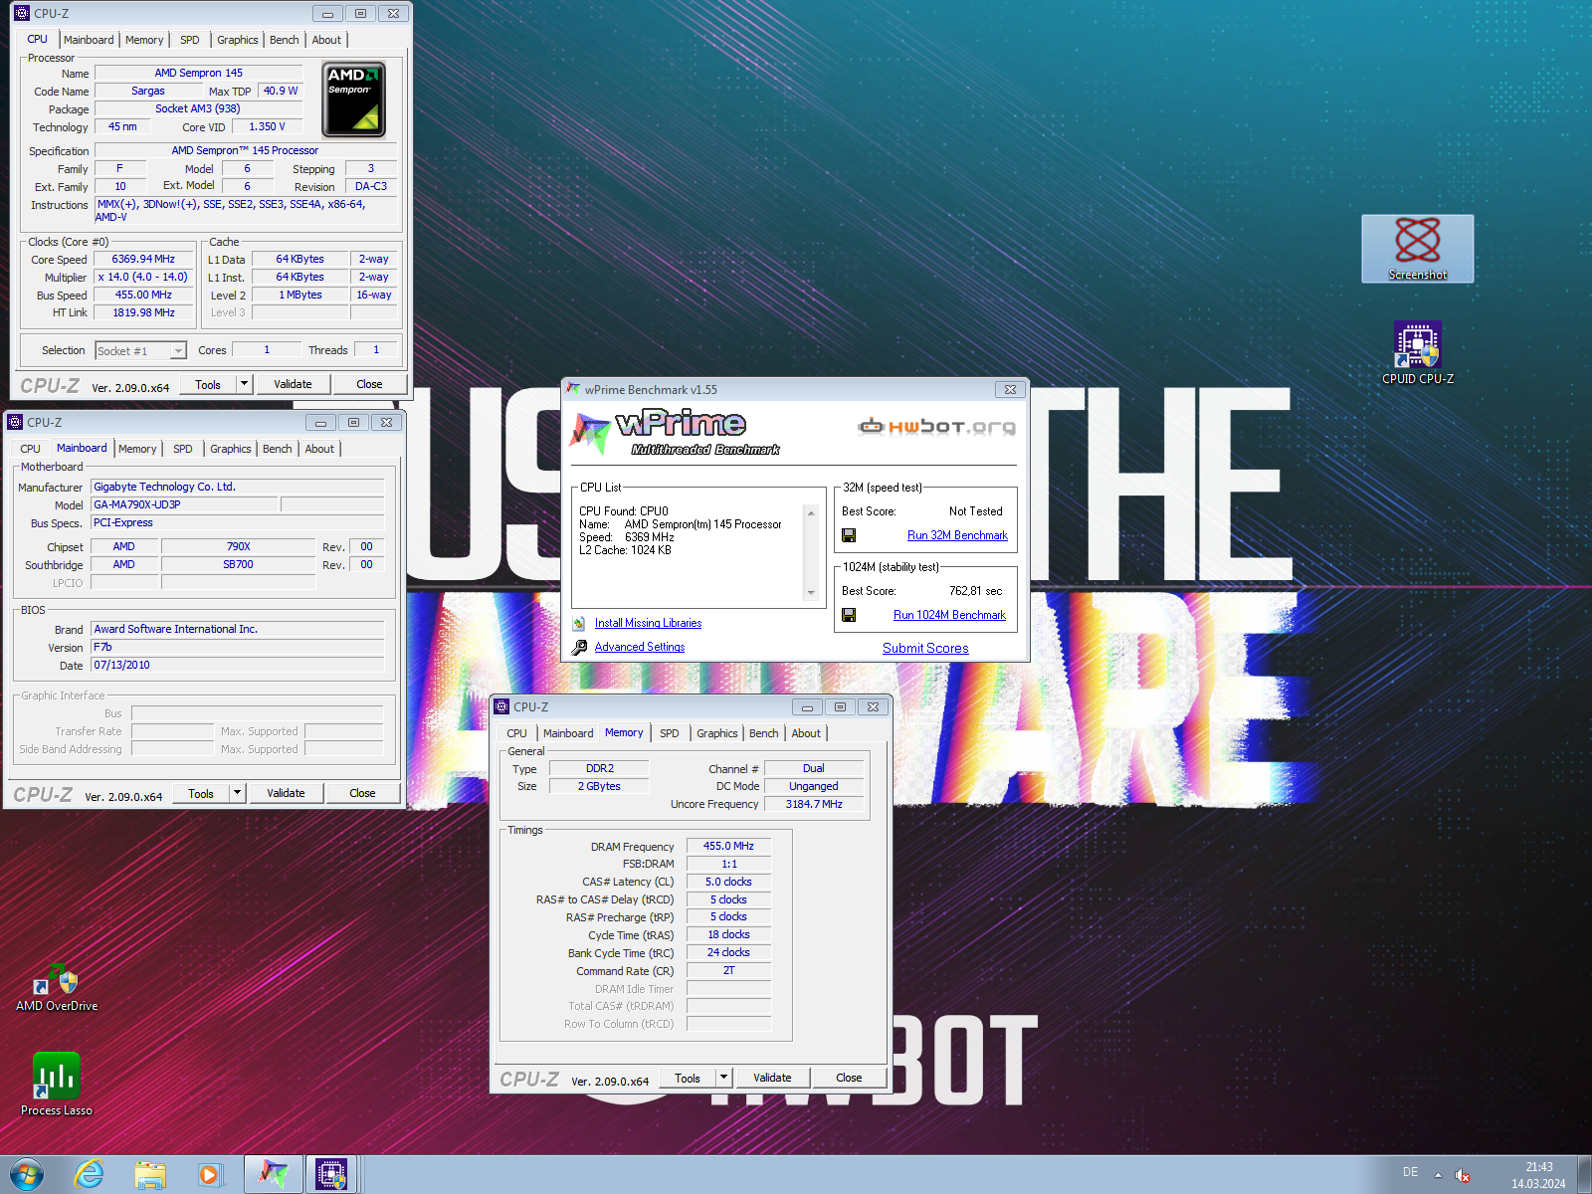Click the HWBOT.org logo in wPrime
The image size is (1592, 1194).
[x=937, y=427]
